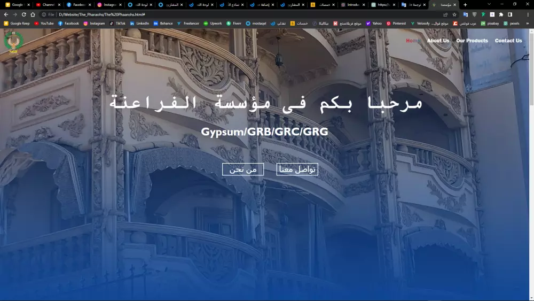
Task: Open a new tab with plus button
Action: (x=465, y=5)
